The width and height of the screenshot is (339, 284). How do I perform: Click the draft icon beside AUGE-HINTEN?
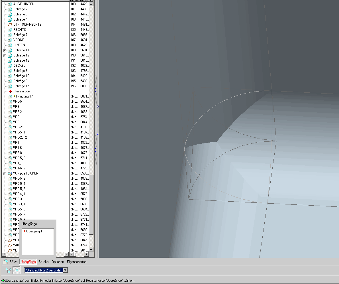click(x=10, y=4)
